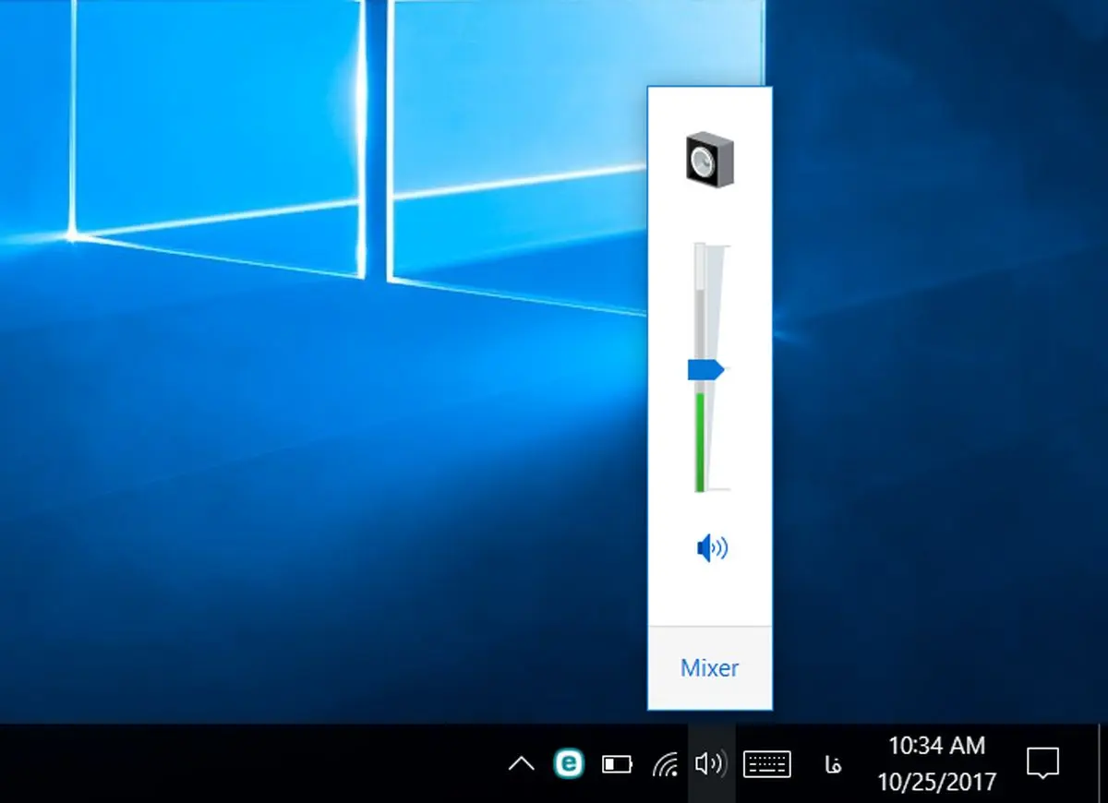Open the ESET antivirus tray icon
The height and width of the screenshot is (803, 1108).
(x=569, y=763)
